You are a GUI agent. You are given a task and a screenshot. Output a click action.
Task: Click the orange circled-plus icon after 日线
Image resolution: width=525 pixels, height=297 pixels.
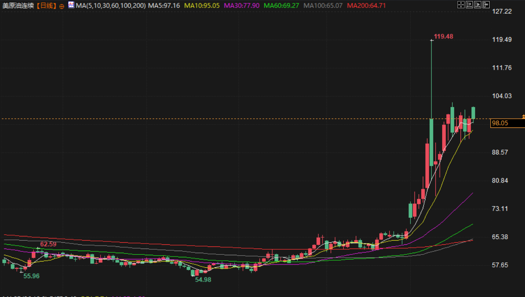tap(62, 6)
